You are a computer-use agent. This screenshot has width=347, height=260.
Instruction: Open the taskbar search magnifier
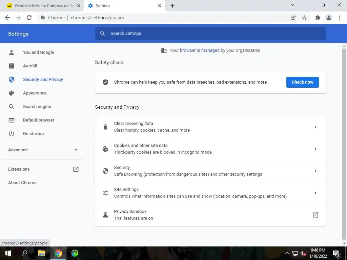click(24, 253)
